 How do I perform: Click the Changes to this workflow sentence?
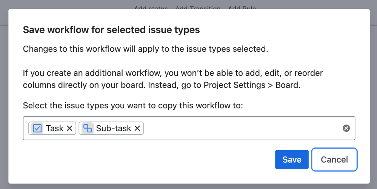point(145,49)
